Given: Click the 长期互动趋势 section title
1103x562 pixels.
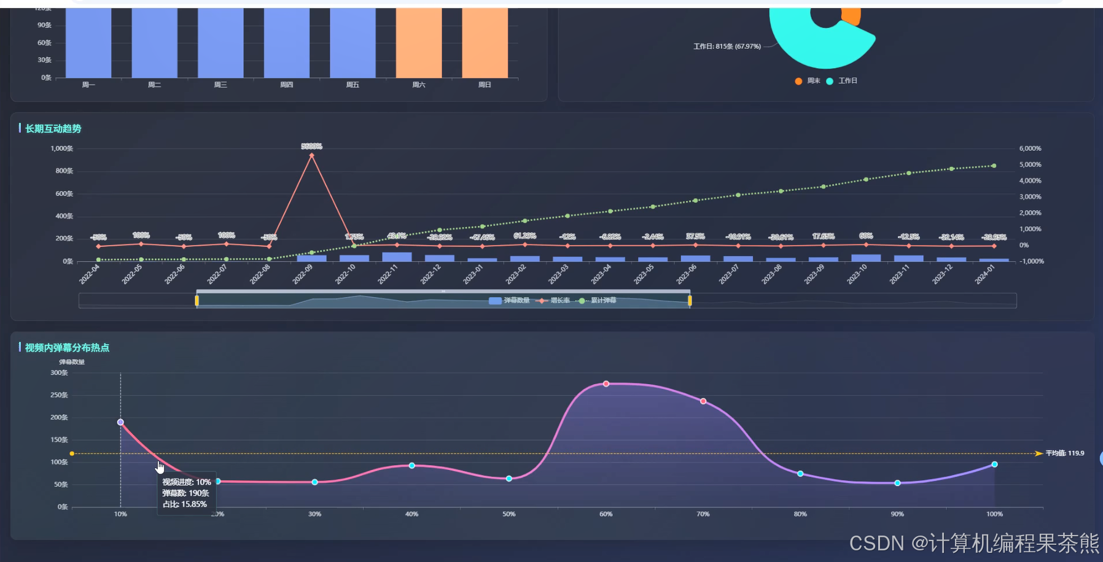Looking at the screenshot, I should pyautogui.click(x=53, y=129).
